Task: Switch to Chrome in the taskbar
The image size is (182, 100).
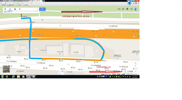Action: 29,77
